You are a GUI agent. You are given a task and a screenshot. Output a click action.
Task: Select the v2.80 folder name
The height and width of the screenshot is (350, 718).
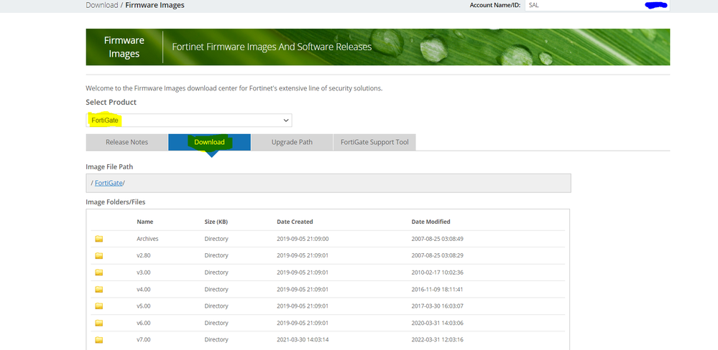(143, 255)
